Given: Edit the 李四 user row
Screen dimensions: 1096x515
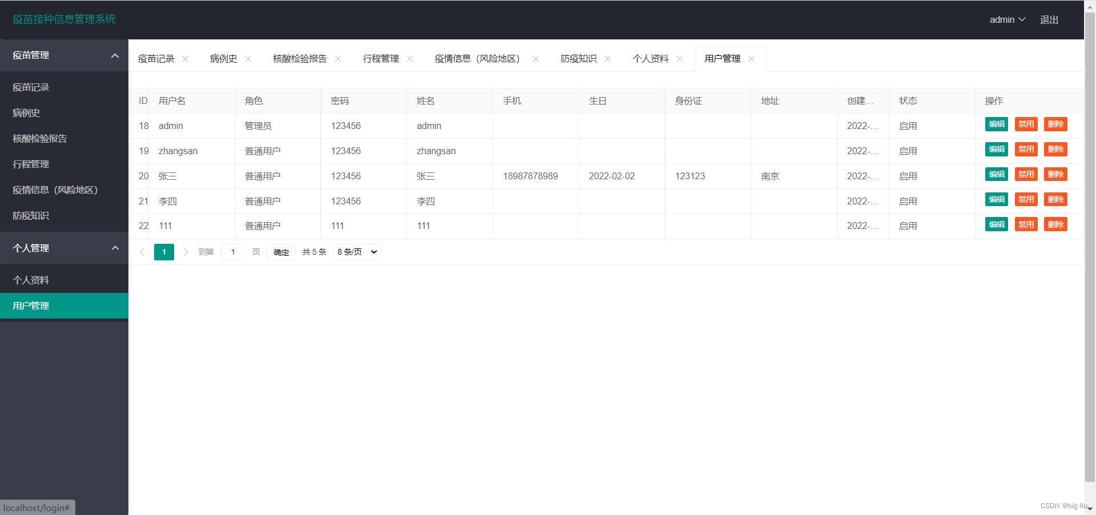Looking at the screenshot, I should (997, 200).
